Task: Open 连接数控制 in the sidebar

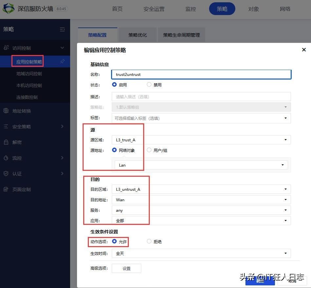Action: tap(27, 97)
